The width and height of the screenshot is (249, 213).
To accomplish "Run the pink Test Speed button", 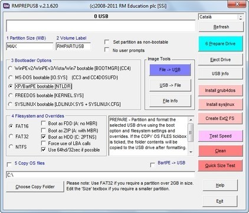I will point(220,136).
